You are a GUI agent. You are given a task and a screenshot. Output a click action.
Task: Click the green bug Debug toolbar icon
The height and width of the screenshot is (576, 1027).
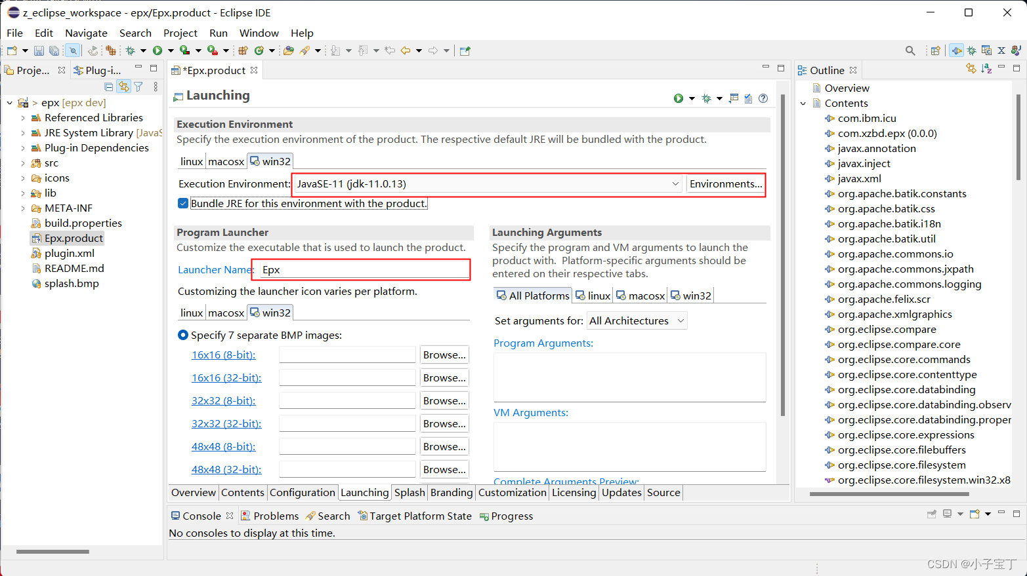coord(131,50)
